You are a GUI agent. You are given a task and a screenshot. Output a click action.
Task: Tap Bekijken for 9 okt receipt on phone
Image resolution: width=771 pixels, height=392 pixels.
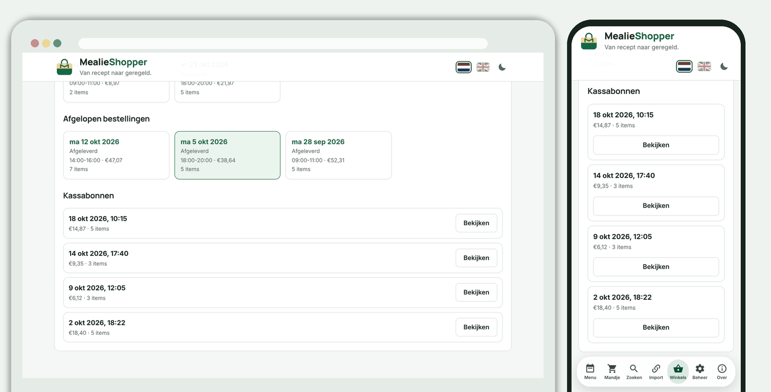[x=656, y=267]
